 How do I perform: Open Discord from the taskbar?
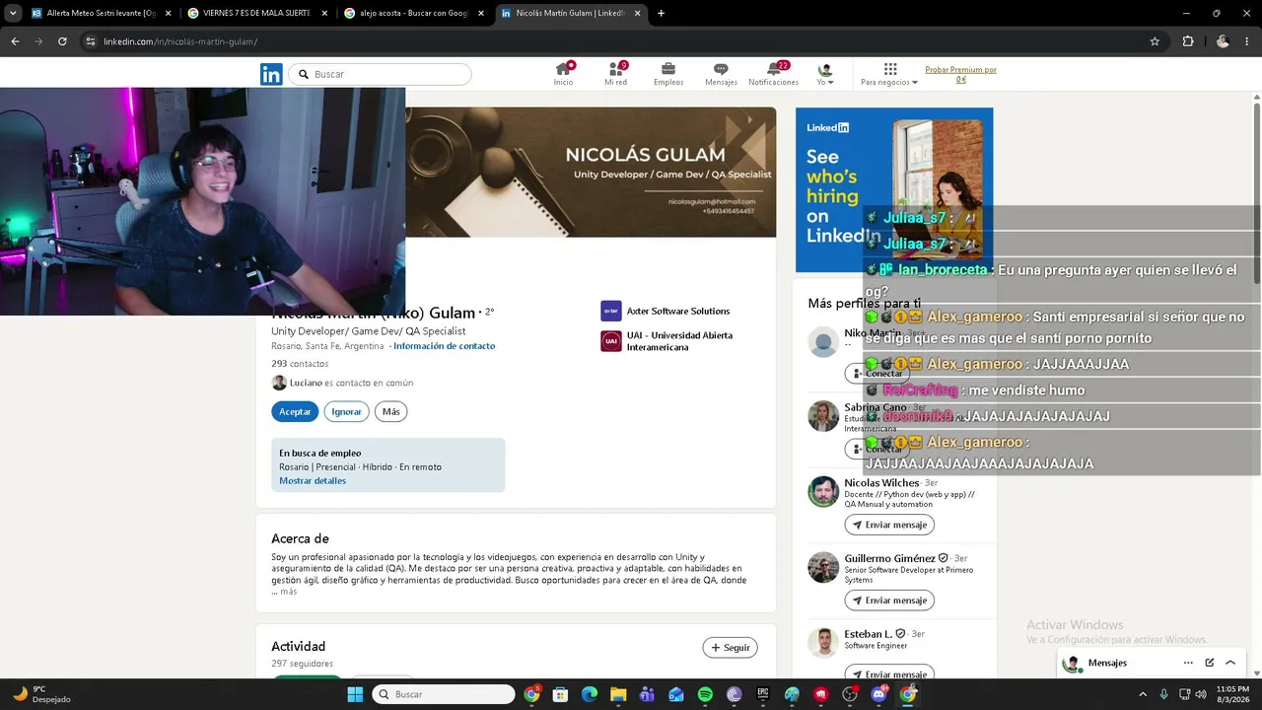point(878,694)
